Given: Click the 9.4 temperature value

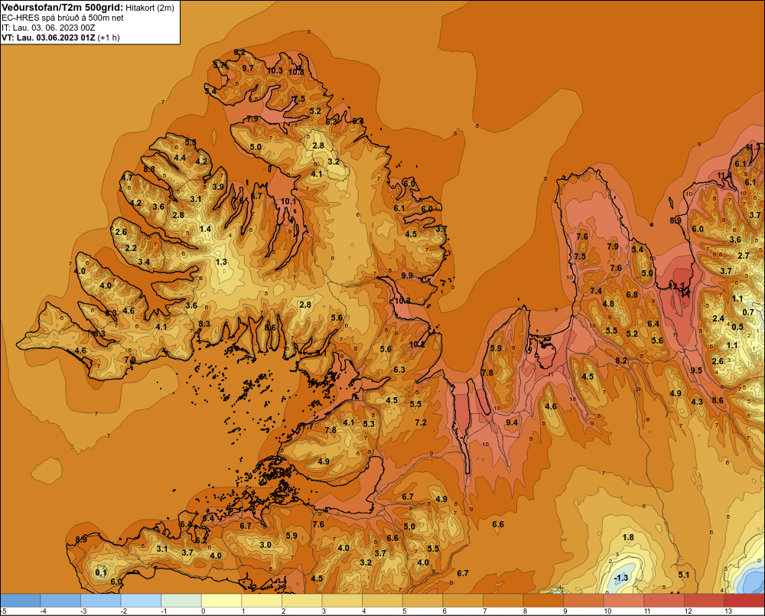Looking at the screenshot, I should click(512, 422).
